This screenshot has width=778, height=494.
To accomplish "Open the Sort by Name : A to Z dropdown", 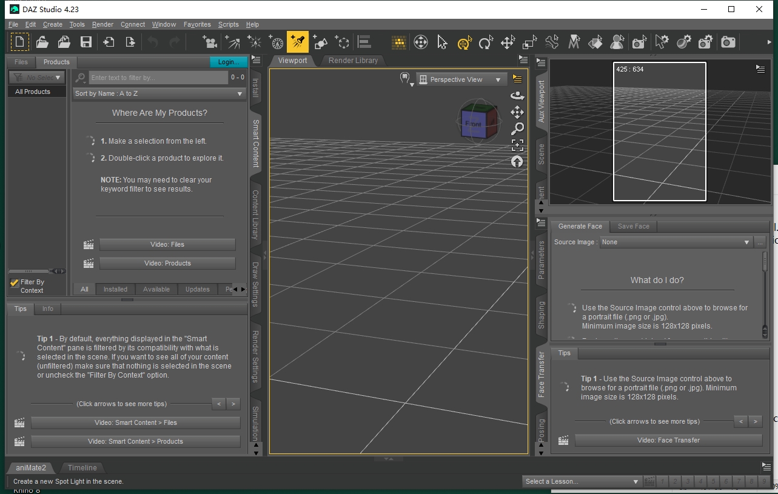I will pos(159,94).
